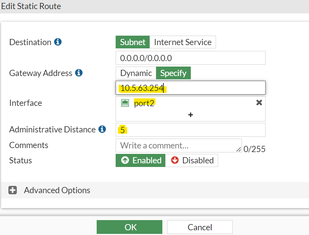Click the Advanced Options label
This screenshot has width=309, height=235.
click(57, 190)
